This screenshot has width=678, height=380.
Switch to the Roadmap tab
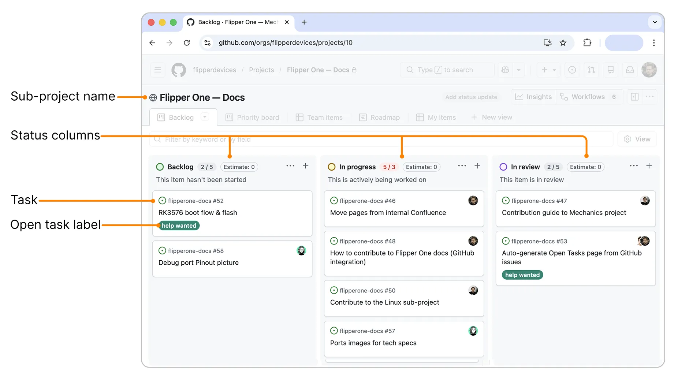[380, 118]
